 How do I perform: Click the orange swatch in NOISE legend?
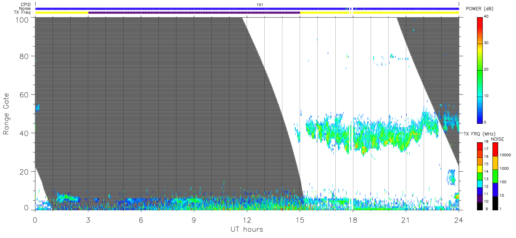point(495,163)
